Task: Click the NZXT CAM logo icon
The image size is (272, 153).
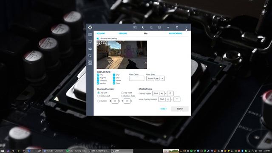Action: 90,27
